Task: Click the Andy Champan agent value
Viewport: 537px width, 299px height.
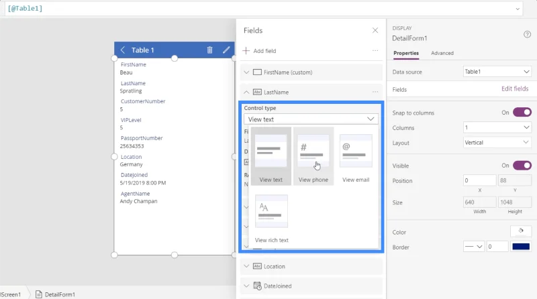Action: [x=138, y=201]
